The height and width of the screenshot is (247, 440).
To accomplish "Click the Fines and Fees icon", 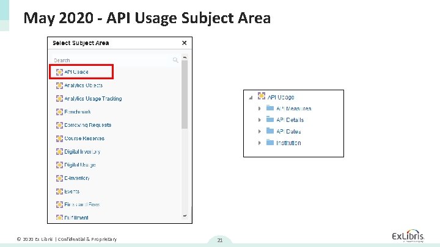I will (x=59, y=204).
